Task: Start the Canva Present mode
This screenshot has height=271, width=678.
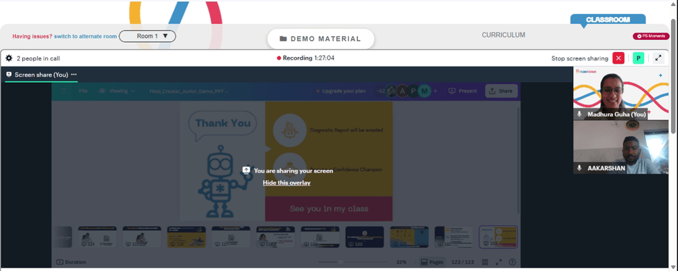Action: pyautogui.click(x=462, y=91)
